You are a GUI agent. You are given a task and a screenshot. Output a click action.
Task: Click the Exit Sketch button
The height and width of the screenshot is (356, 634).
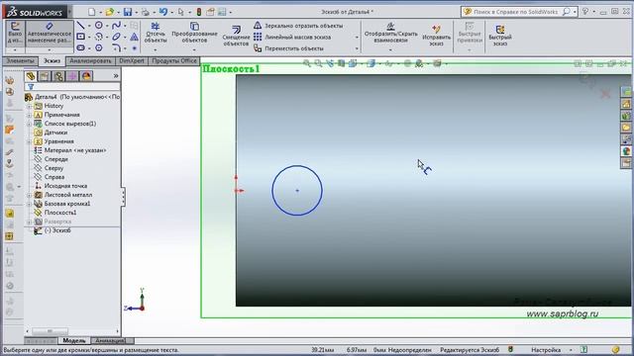15,33
